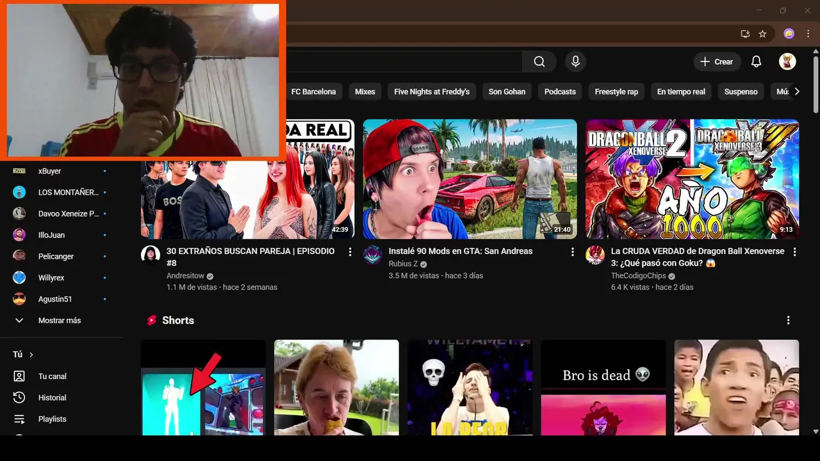
Task: Click title 'Instalé 90 Mods en GTA: San Andreas'
Action: (461, 251)
